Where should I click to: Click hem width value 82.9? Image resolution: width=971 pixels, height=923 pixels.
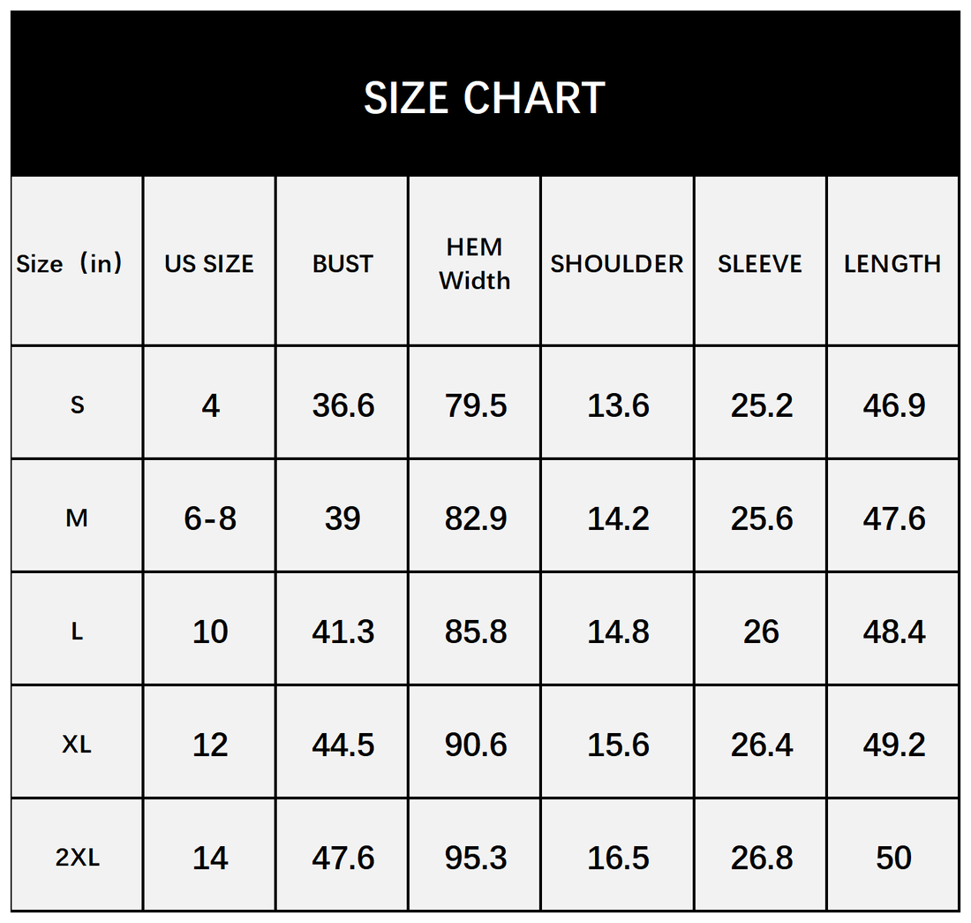476,518
